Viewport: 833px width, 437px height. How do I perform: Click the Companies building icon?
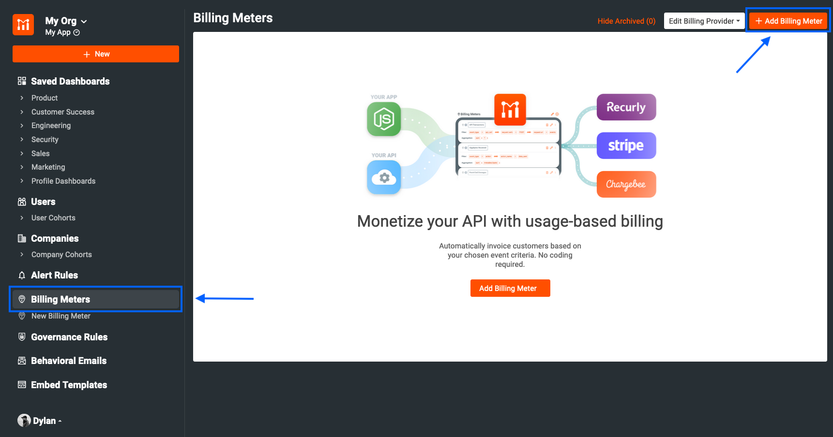[22, 238]
